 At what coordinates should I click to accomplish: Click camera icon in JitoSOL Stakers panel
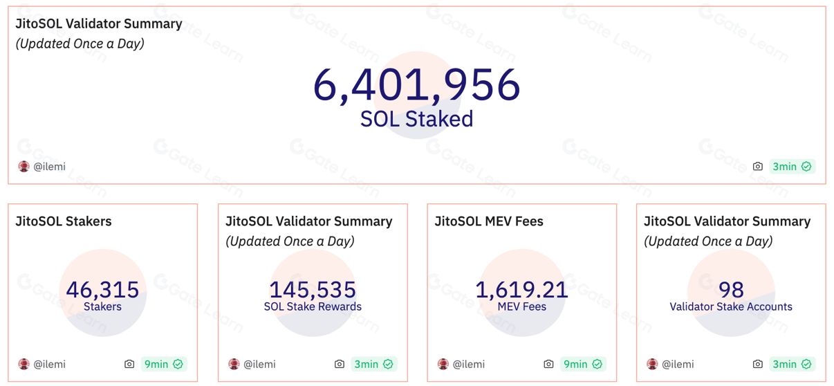click(x=129, y=364)
